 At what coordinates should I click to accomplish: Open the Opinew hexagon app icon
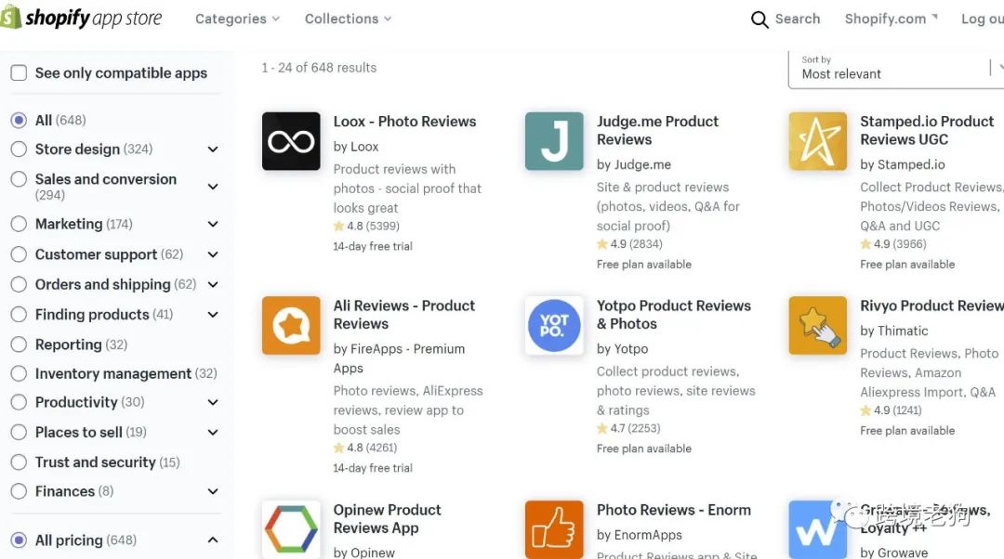(291, 529)
